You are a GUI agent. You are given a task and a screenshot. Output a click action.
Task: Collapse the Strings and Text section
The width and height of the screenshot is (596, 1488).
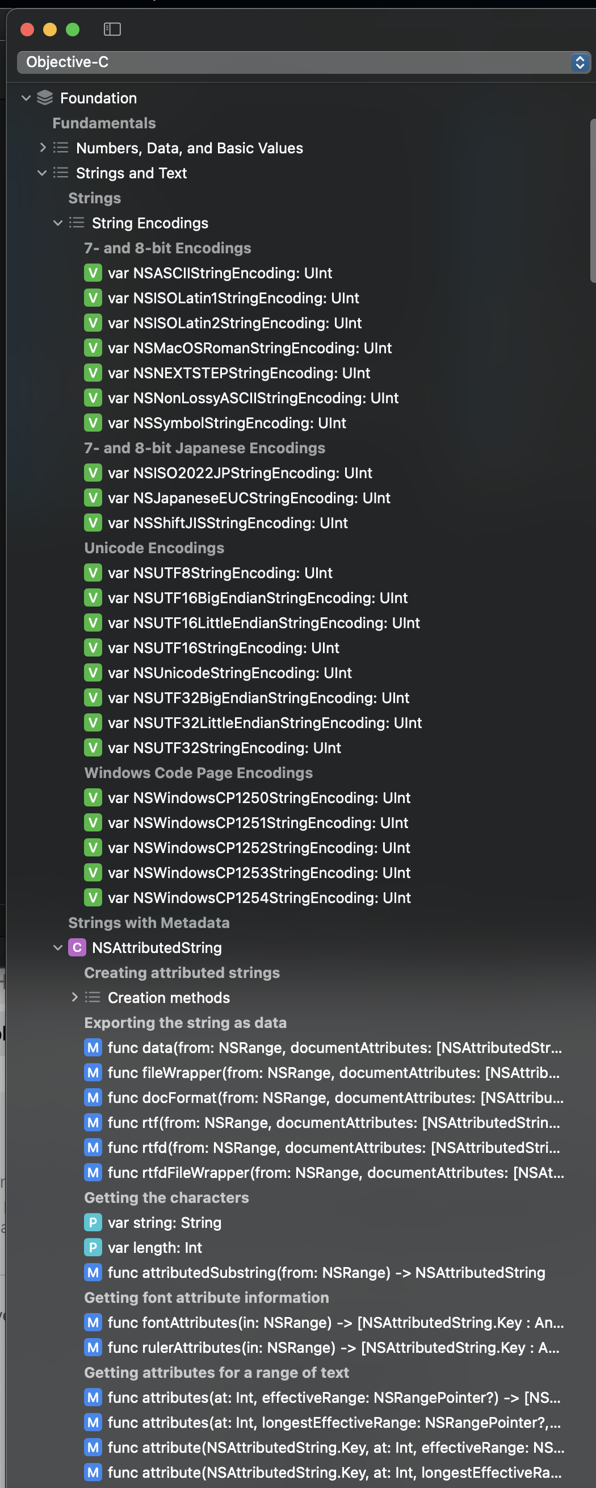42,173
